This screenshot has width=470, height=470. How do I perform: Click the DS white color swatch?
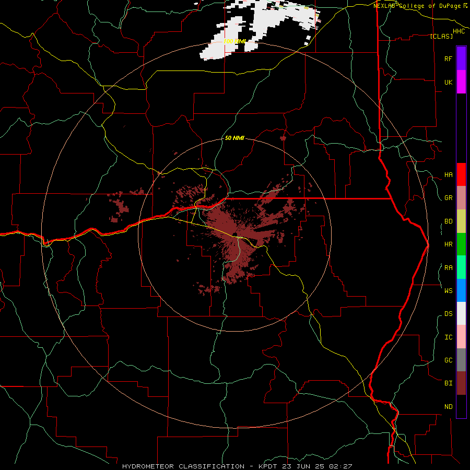[x=461, y=313]
